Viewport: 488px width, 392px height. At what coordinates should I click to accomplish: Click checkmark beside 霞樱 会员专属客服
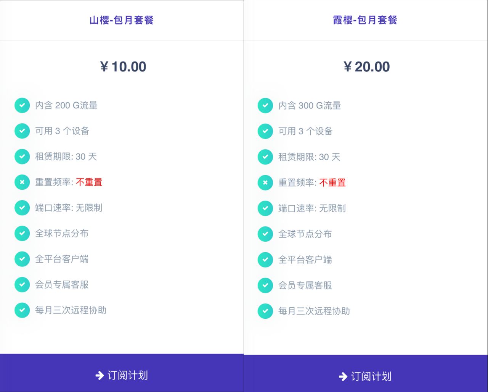[x=265, y=286]
